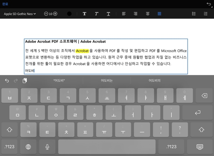Toggle italic text formatting
This screenshot has width=214, height=156.
click(x=97, y=14)
